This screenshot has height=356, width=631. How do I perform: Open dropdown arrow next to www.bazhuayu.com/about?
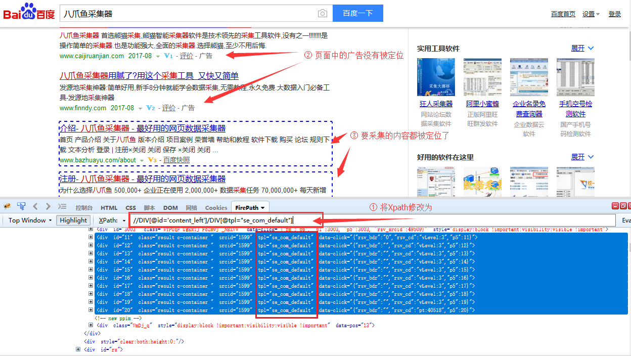coord(142,160)
